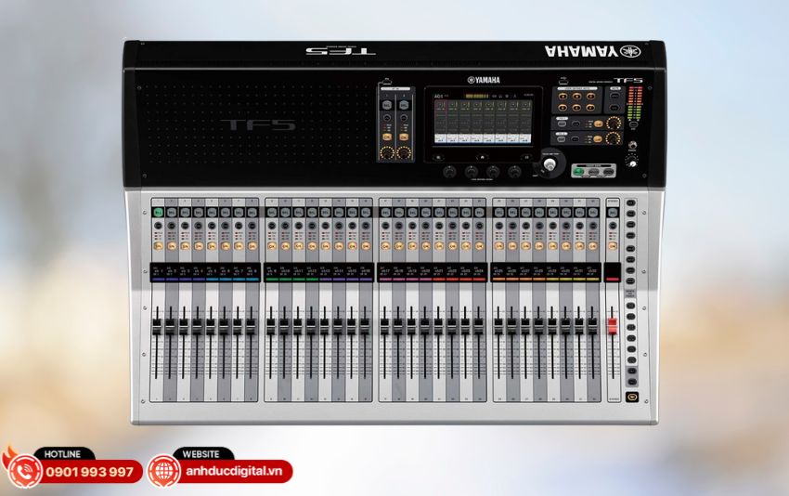Click the mixer's central touchscreen display
This screenshot has height=496, width=789.
(x=483, y=122)
